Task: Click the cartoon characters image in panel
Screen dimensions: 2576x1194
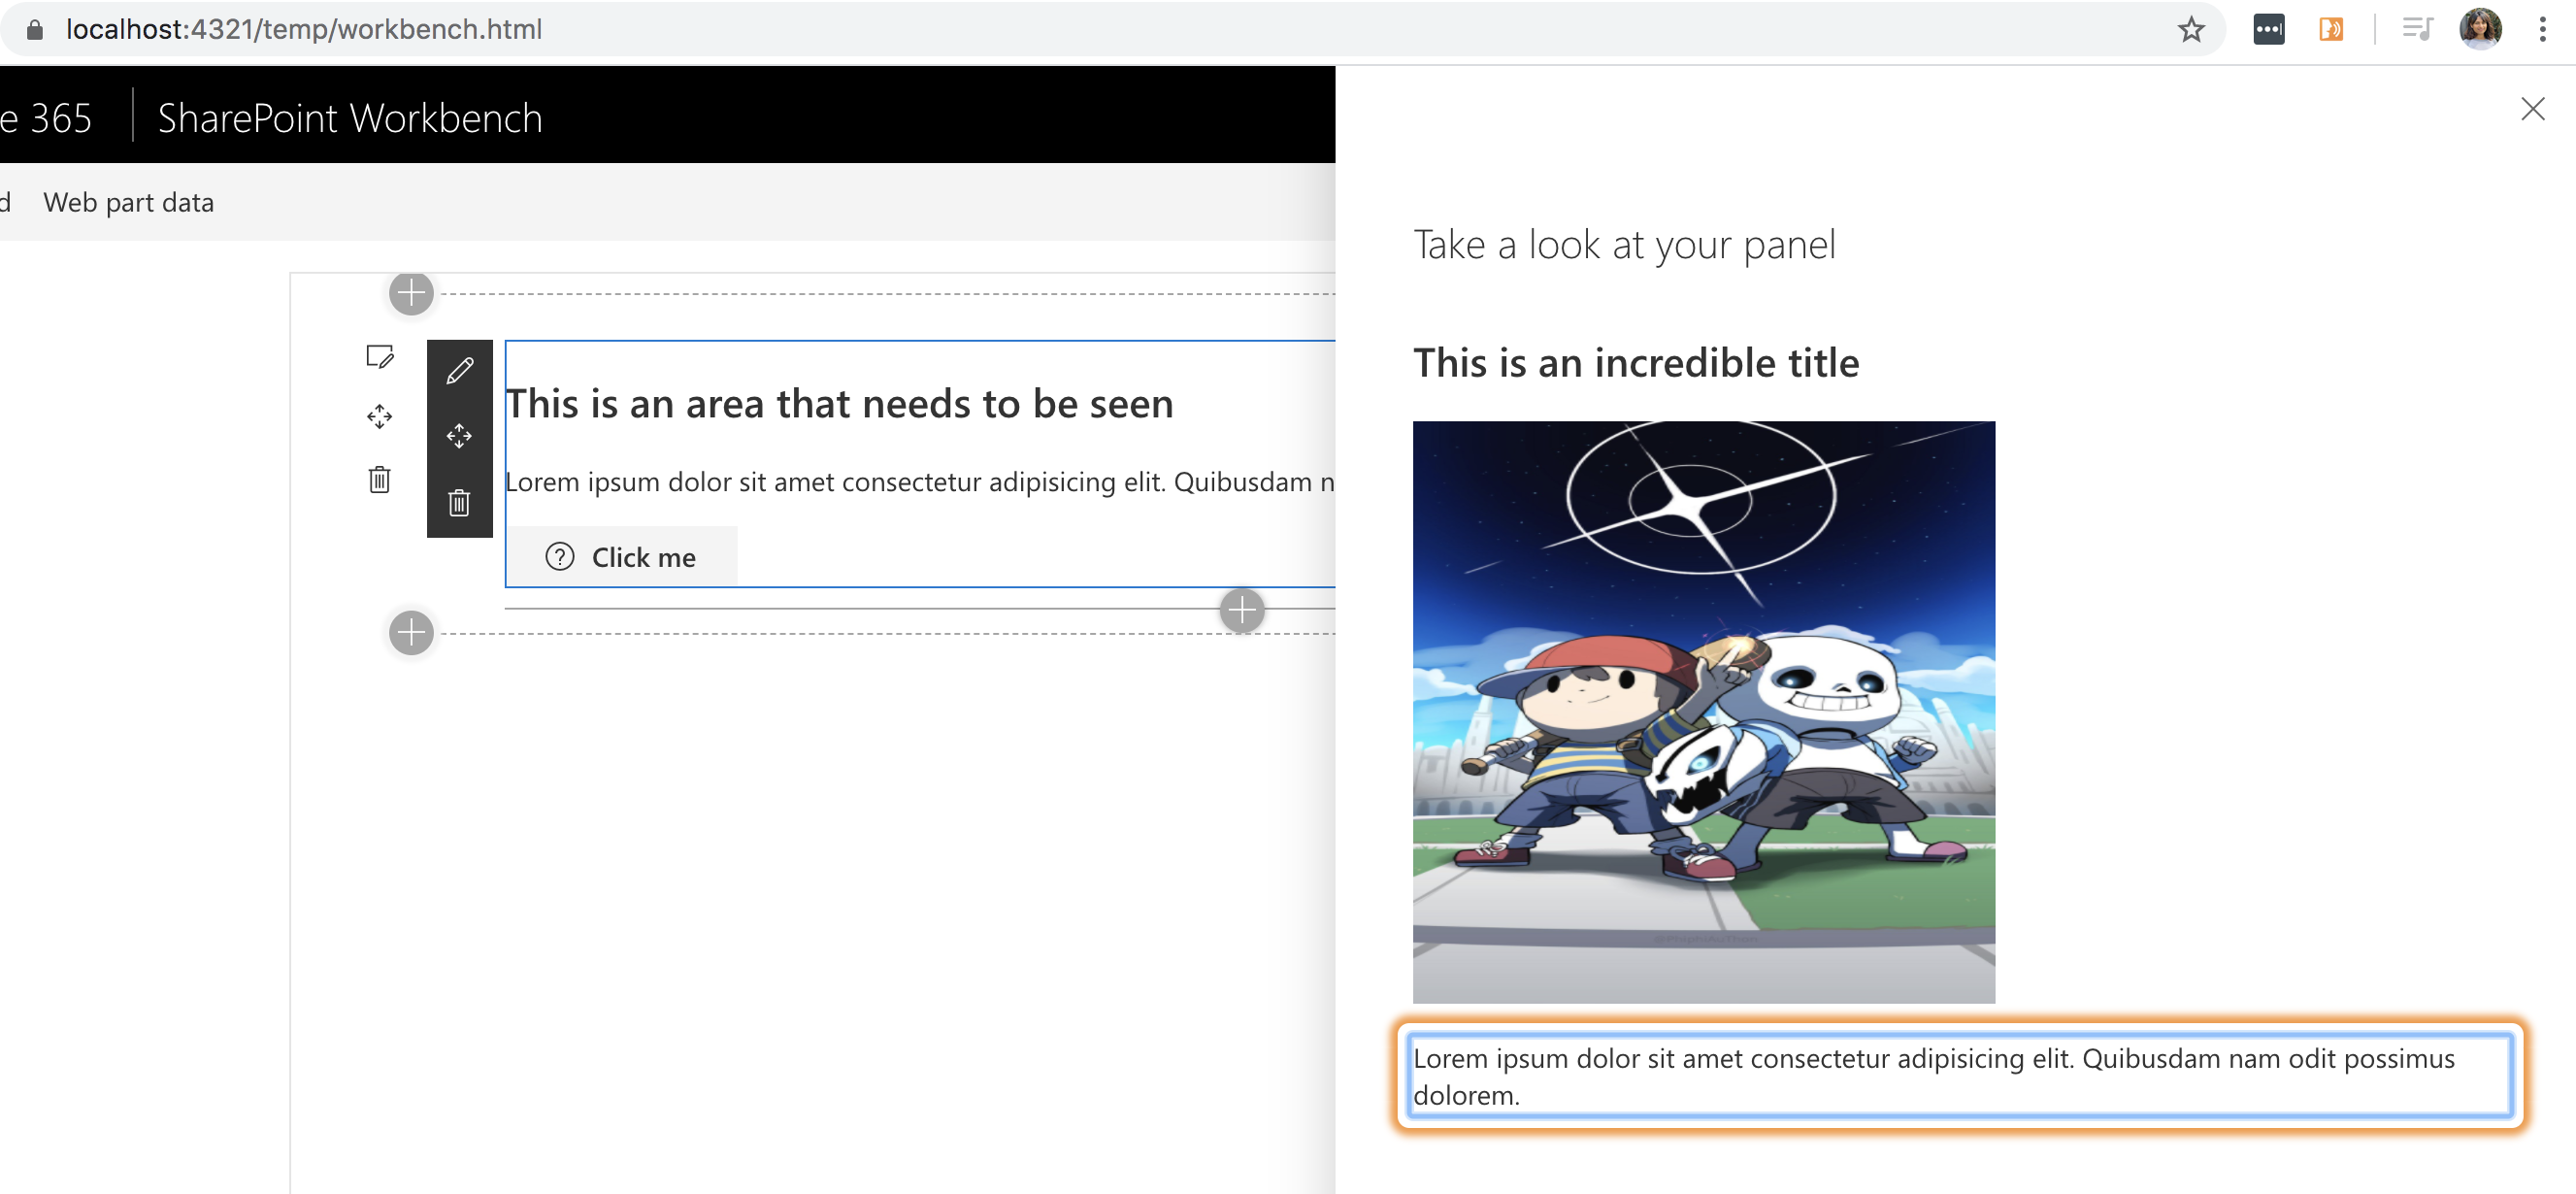Action: coord(1703,712)
